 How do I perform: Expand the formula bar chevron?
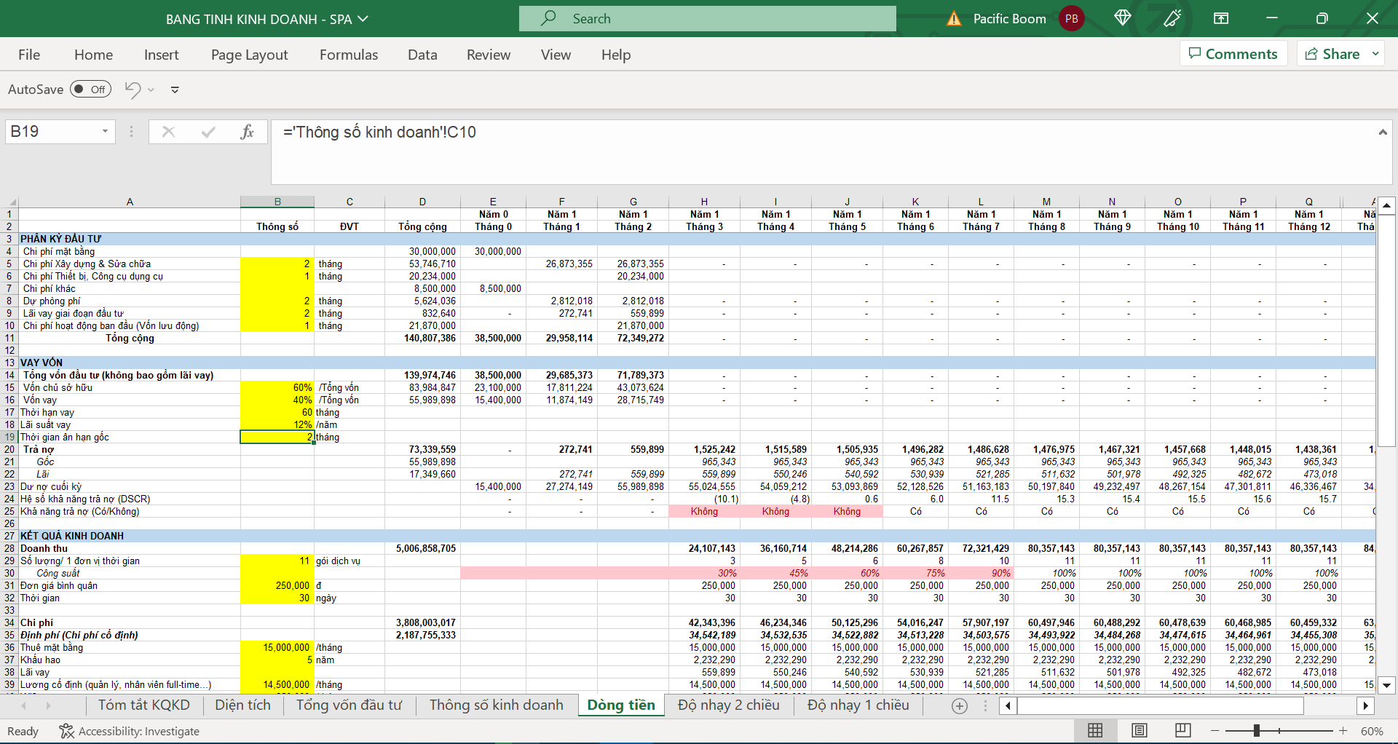click(x=1382, y=132)
